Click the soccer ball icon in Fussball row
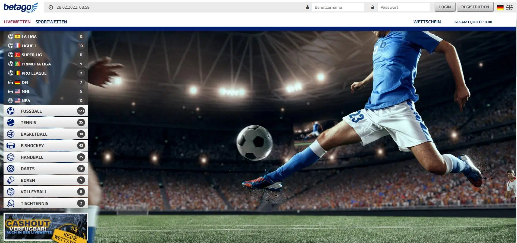 [11, 111]
